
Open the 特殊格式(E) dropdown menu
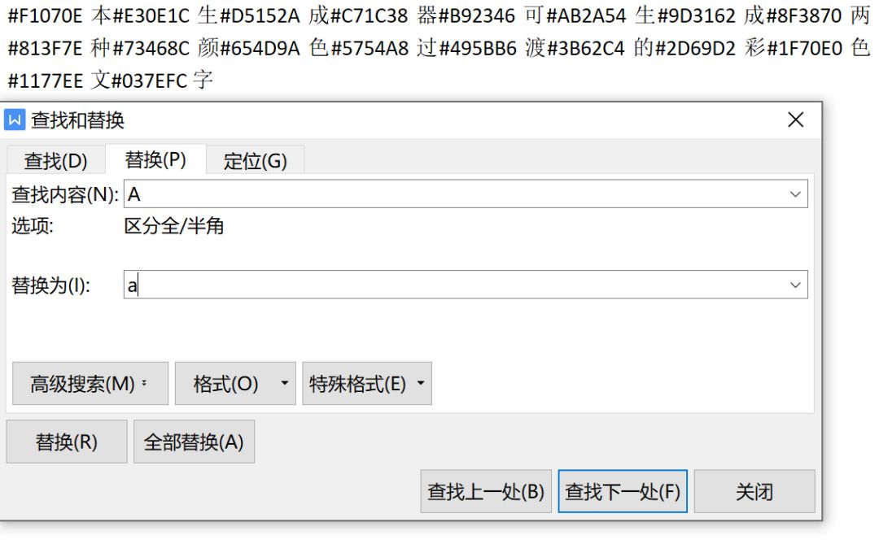[x=366, y=384]
